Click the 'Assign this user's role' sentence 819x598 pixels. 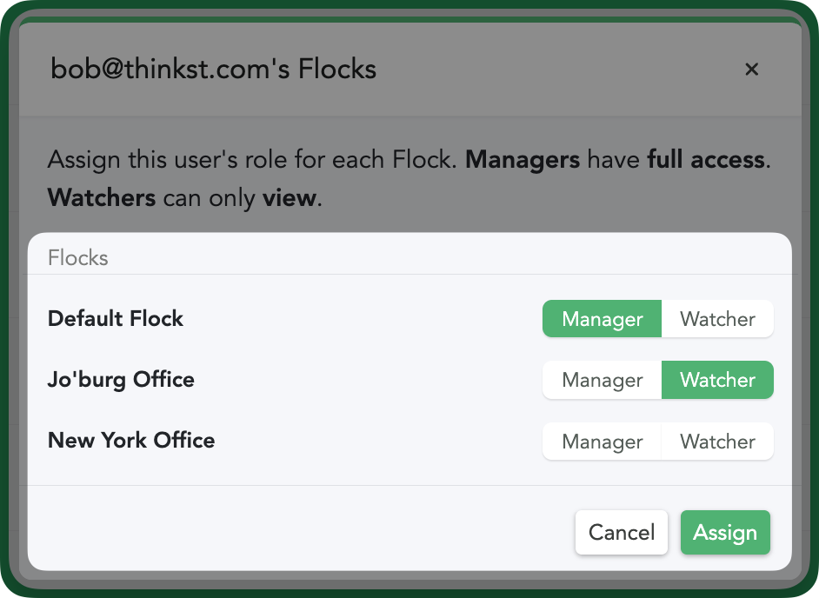tap(252, 161)
